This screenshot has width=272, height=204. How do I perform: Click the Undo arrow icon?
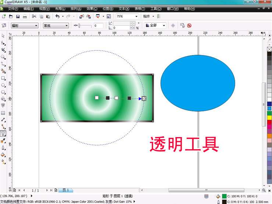[x=57, y=17]
